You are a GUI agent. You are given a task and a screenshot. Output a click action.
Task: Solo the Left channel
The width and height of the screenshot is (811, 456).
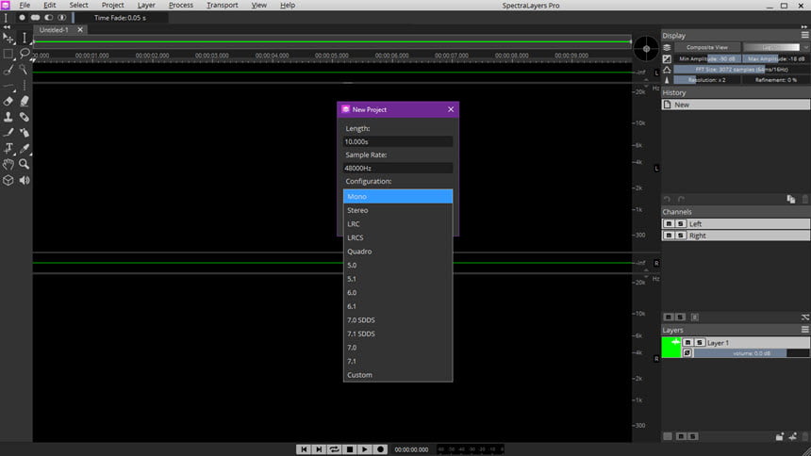pos(681,224)
